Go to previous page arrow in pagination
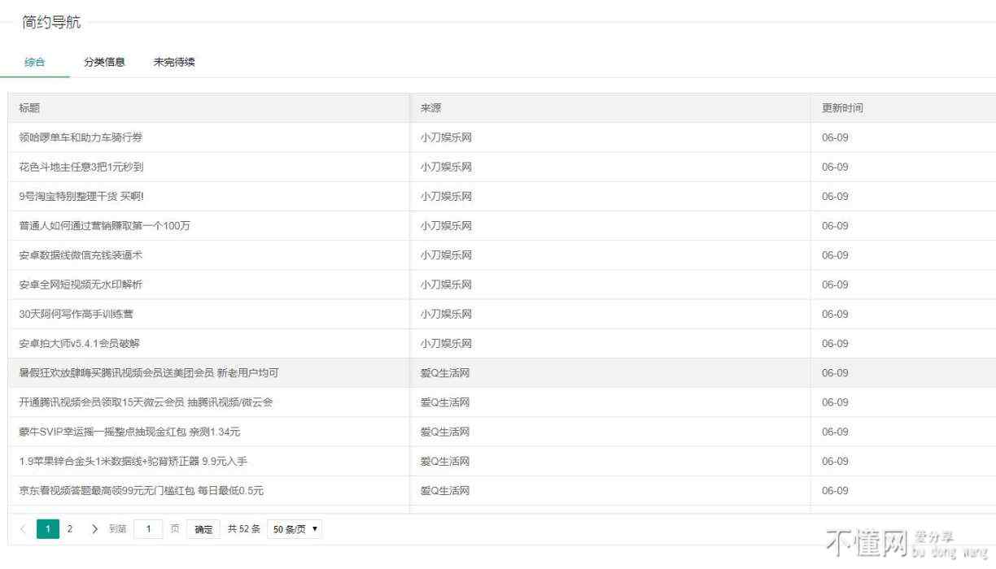Screen dimensions: 996x569 click(x=23, y=529)
